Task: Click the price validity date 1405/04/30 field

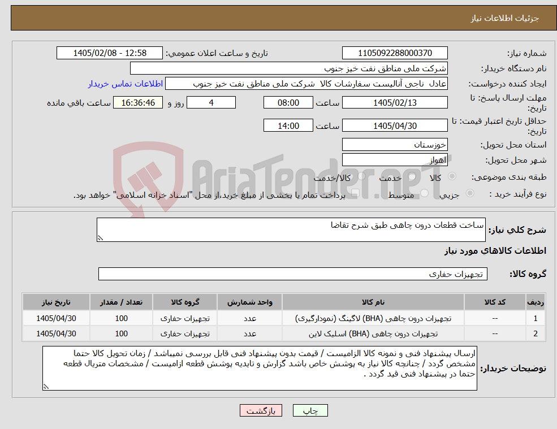Action: coord(395,125)
